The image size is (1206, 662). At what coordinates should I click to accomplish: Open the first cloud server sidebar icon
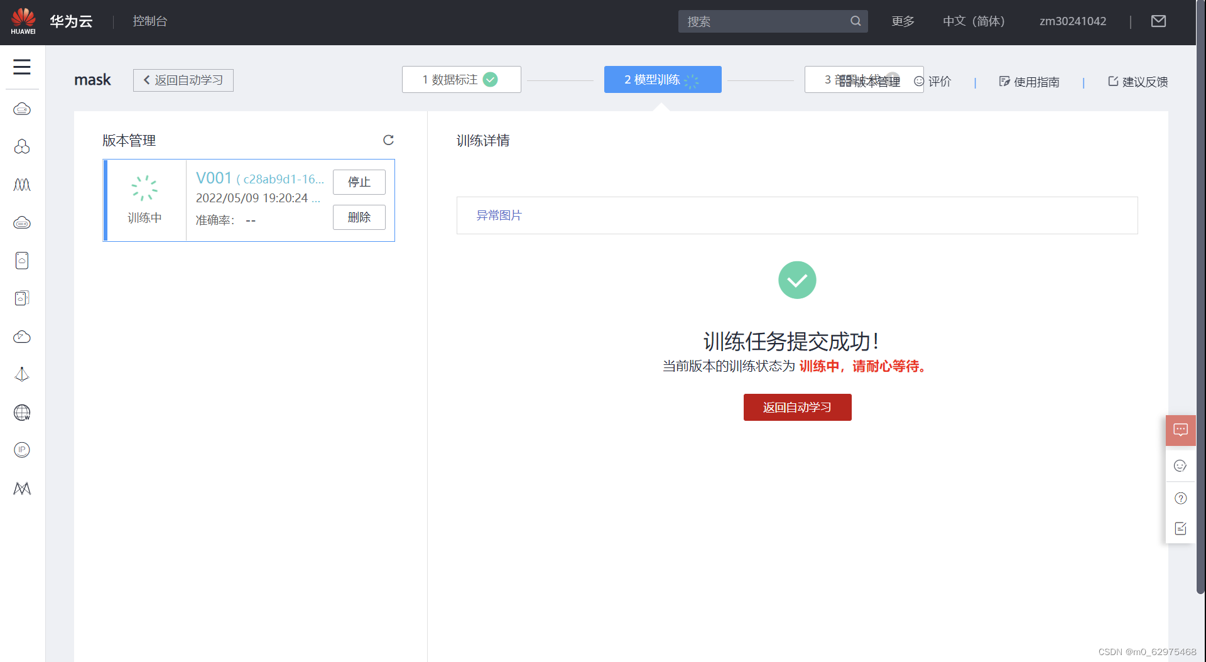(x=22, y=109)
